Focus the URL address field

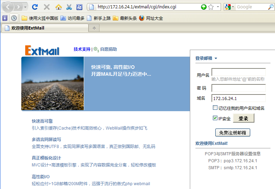(148, 7)
